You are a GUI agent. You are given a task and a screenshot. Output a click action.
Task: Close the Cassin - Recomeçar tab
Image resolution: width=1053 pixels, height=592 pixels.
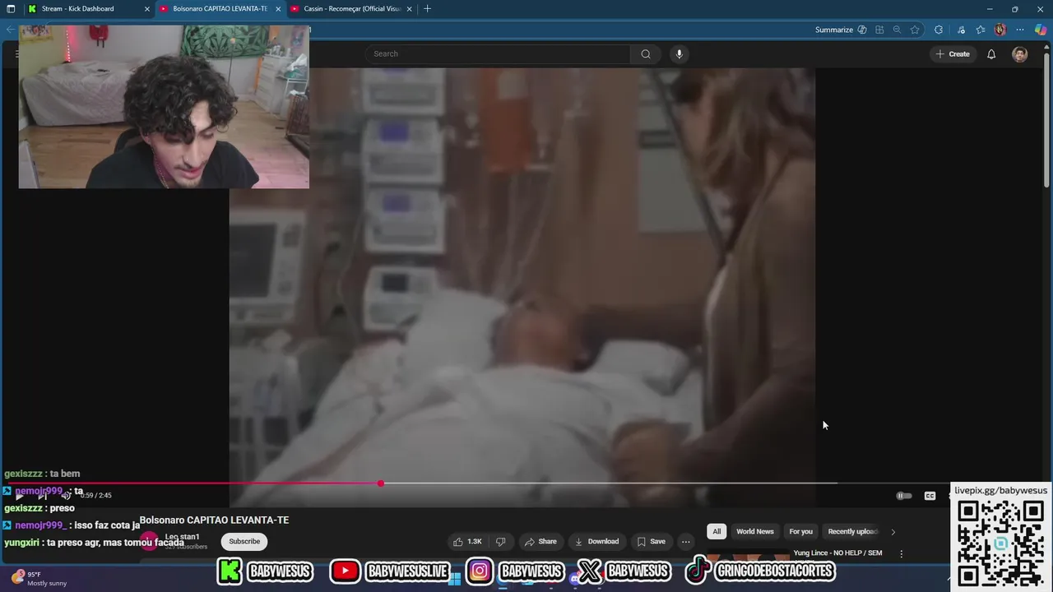[409, 9]
